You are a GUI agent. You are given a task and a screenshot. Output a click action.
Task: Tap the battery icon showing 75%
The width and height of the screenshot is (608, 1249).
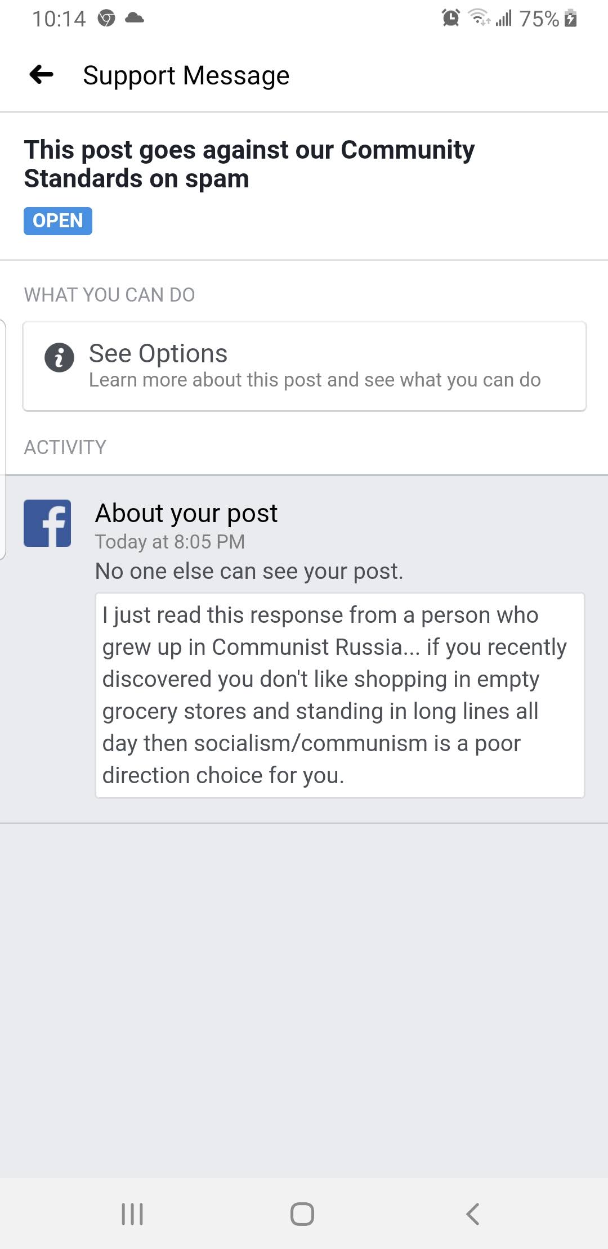(x=570, y=19)
